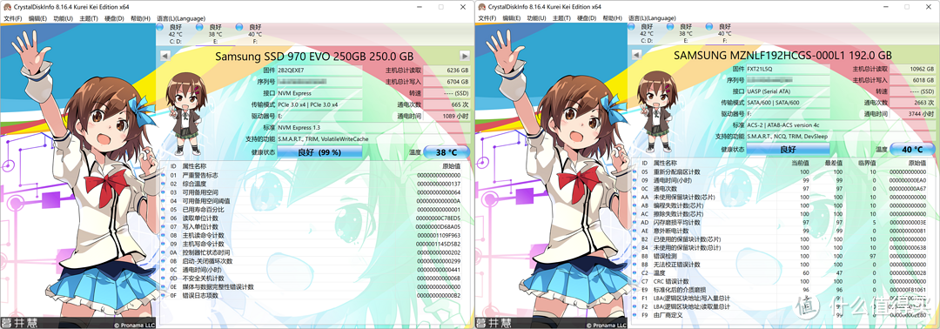Select F: disk tab in left window
940x329 pixels.
(254, 34)
